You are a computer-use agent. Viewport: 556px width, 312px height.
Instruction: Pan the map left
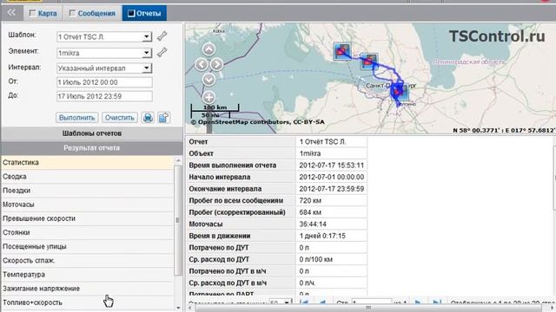[202, 64]
